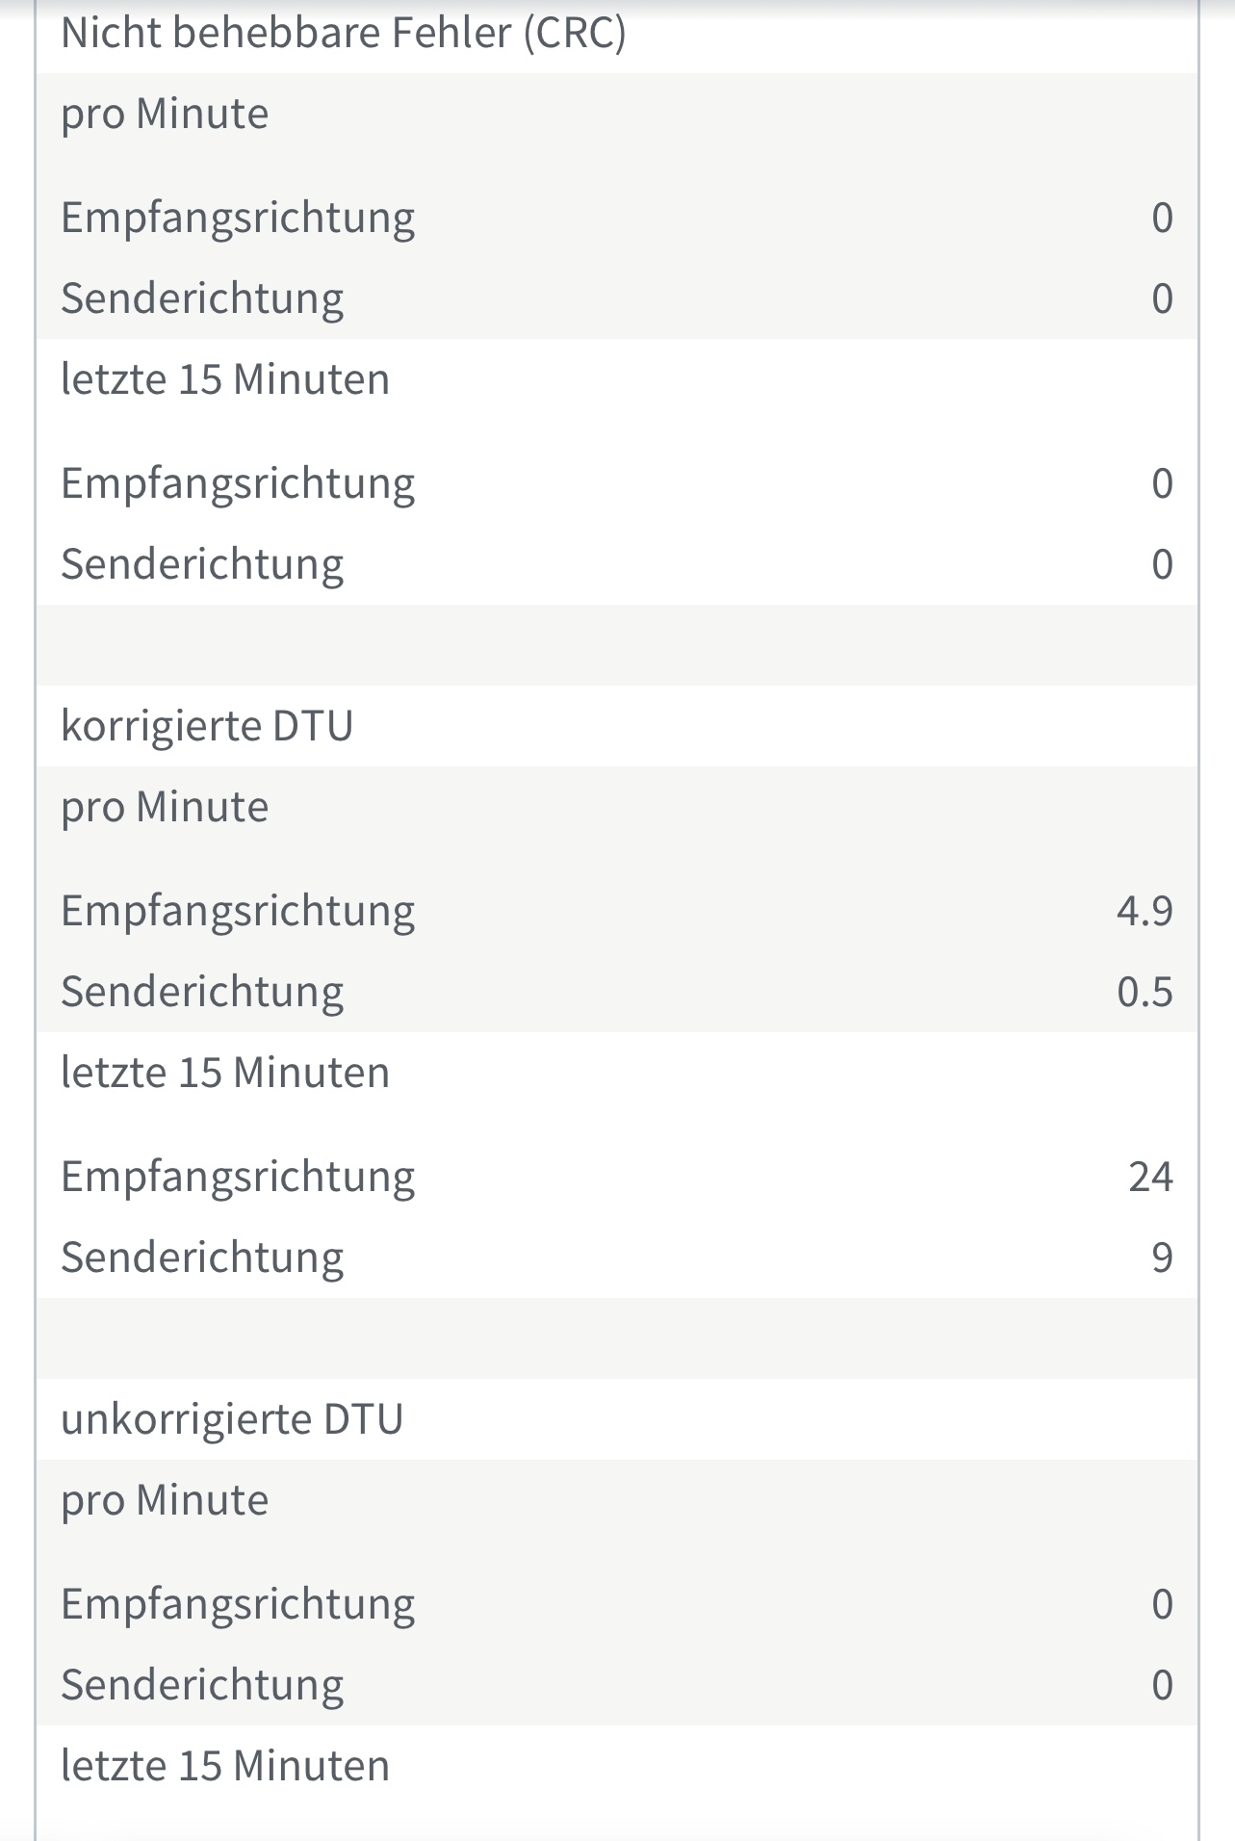1235x1841 pixels.
Task: Select 'pro Minute' below the 'korrigierte DTU' heading
Action: point(165,807)
